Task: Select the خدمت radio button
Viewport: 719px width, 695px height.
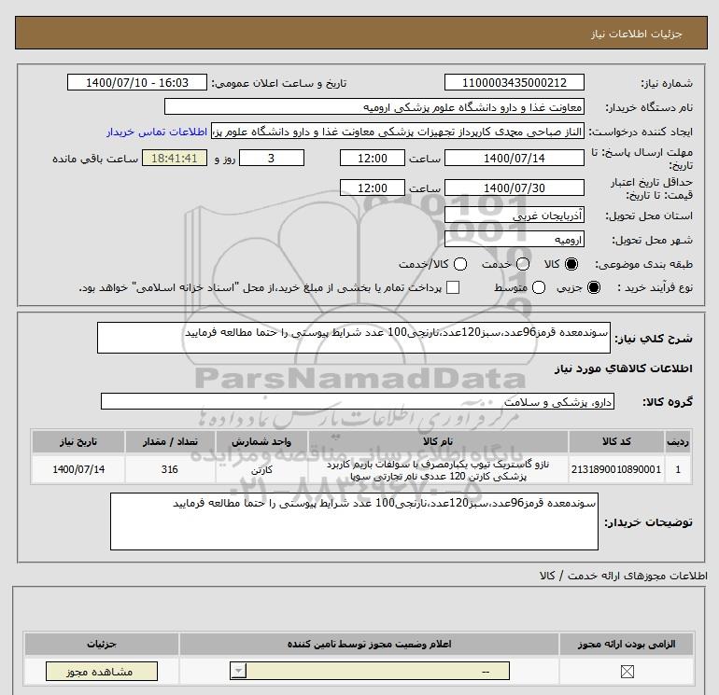Action: tap(523, 264)
